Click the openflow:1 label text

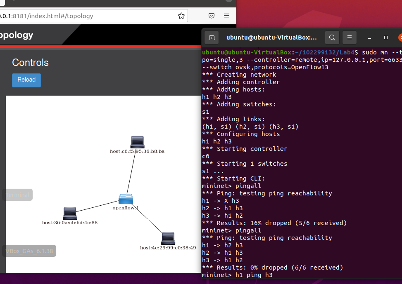(x=126, y=208)
